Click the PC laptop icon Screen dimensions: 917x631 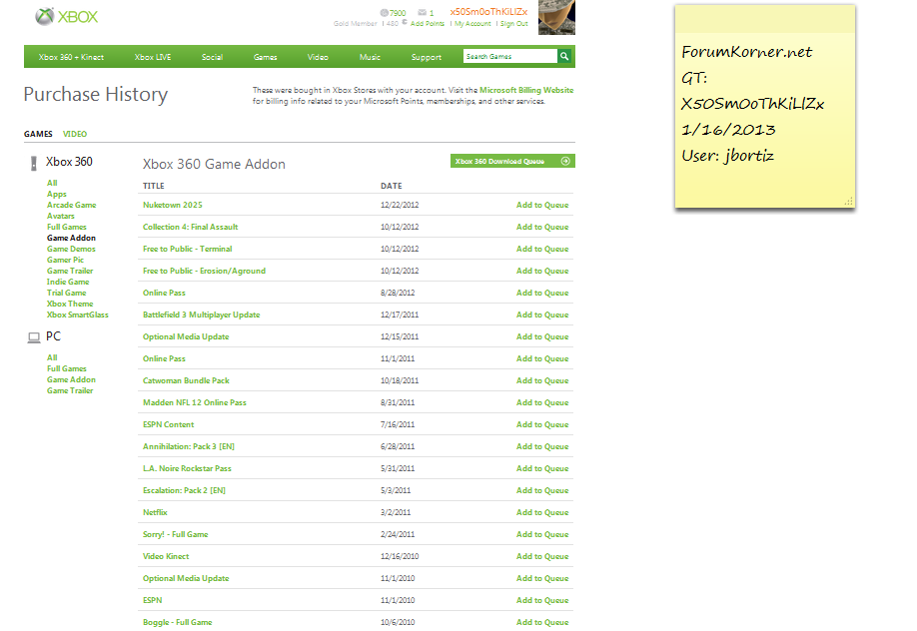[34, 337]
